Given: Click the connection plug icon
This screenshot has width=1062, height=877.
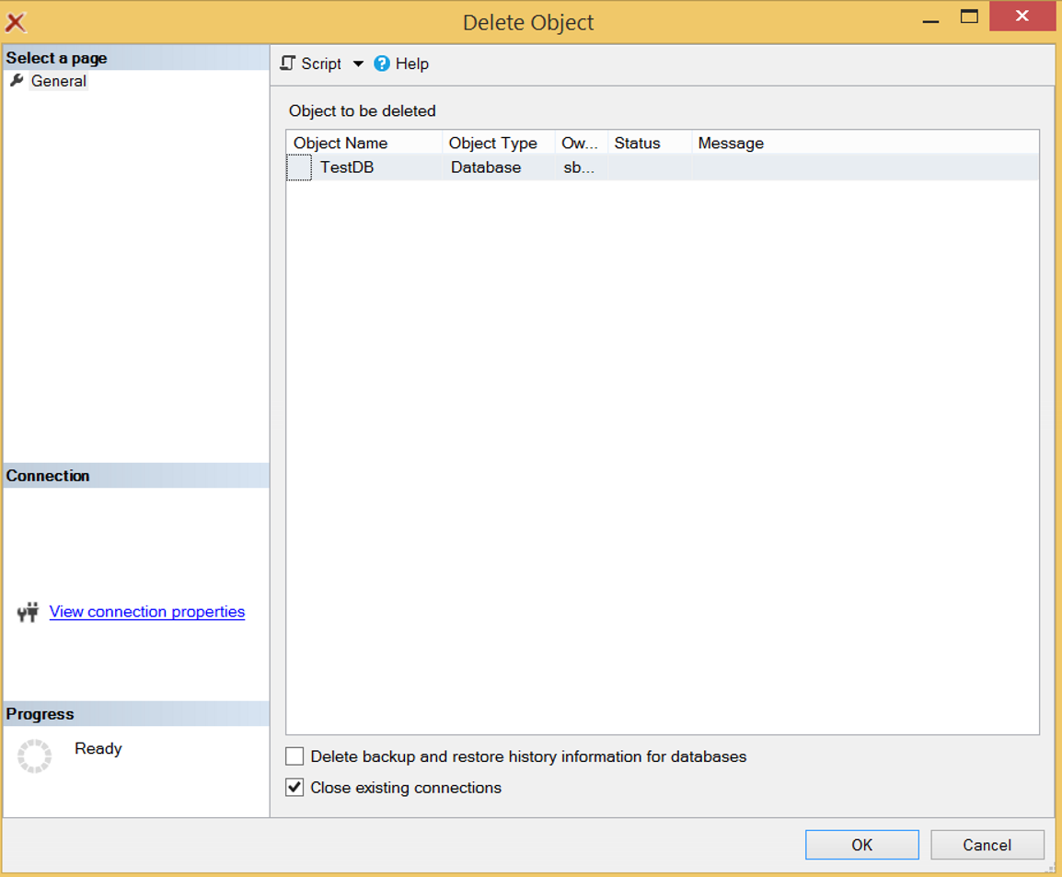Looking at the screenshot, I should tap(28, 612).
